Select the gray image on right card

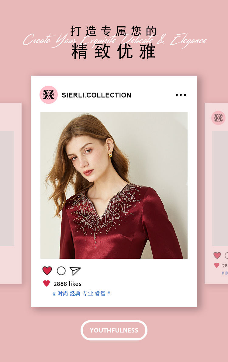[220, 188]
